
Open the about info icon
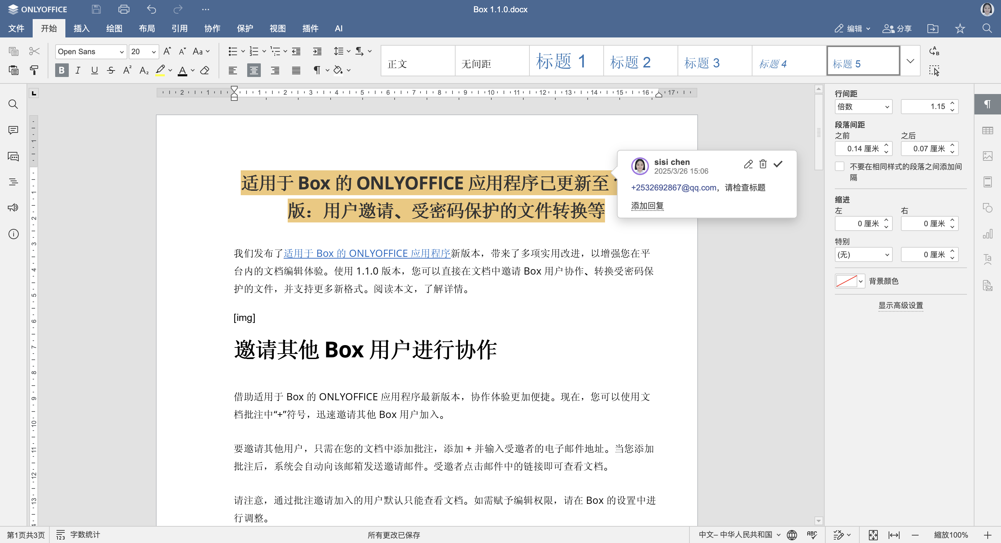[13, 234]
